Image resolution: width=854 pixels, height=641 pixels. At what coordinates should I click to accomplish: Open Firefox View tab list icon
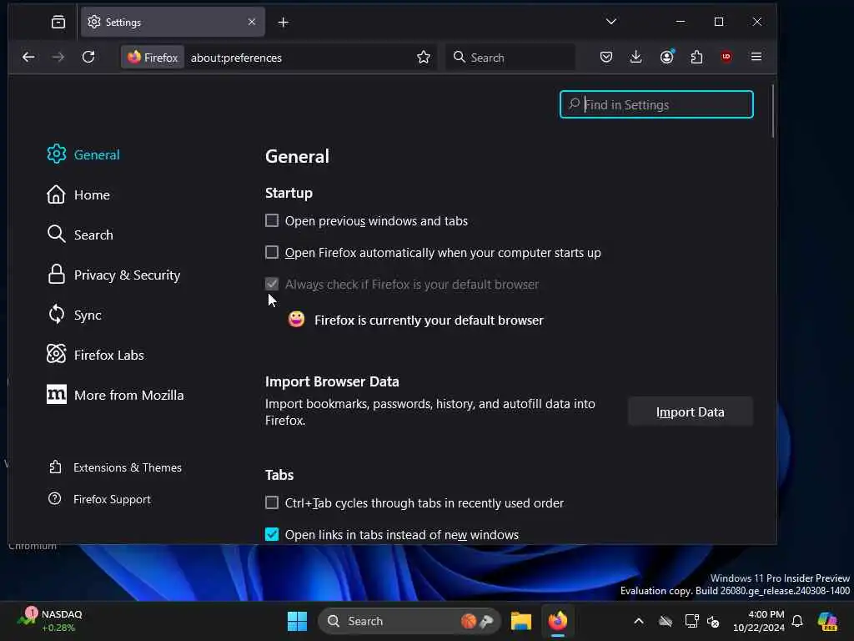click(58, 22)
